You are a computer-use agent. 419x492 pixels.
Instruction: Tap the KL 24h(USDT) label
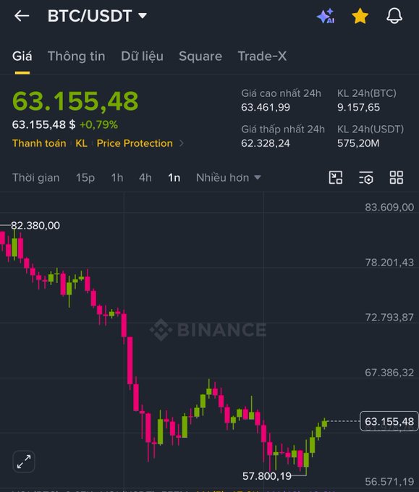coord(371,130)
